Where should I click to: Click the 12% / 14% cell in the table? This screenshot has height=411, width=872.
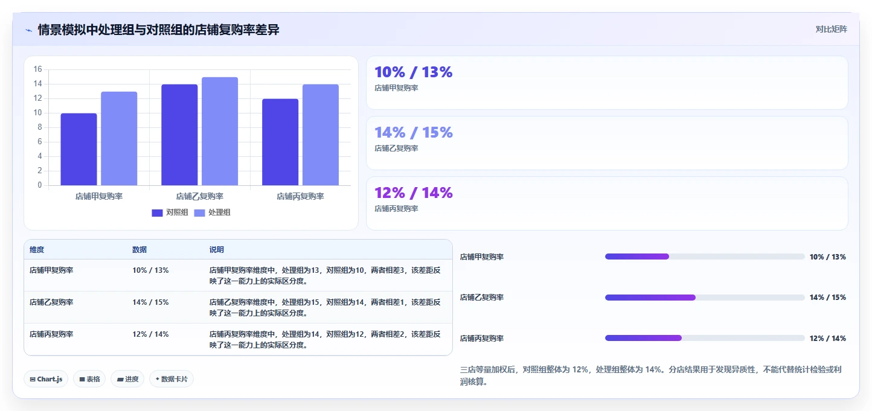point(150,334)
